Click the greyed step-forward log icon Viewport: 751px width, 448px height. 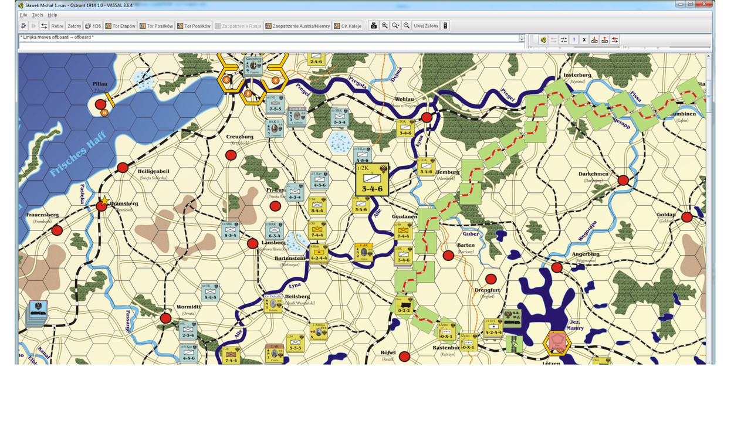pos(34,26)
